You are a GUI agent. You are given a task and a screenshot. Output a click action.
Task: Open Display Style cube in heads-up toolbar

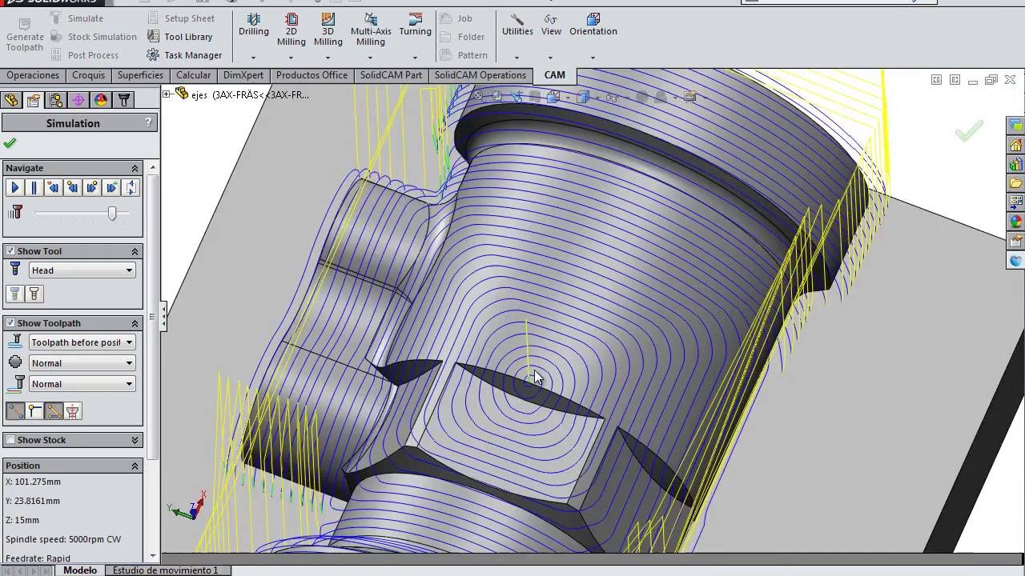point(583,97)
